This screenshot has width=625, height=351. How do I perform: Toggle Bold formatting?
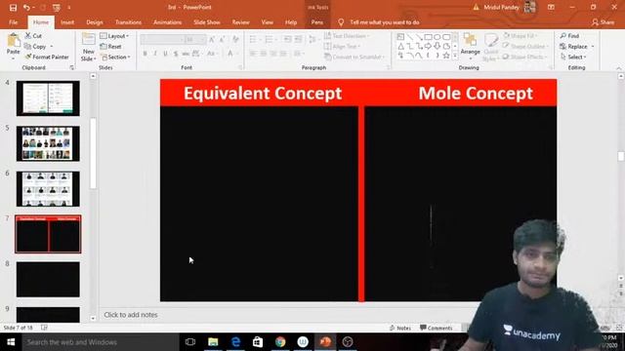coord(146,54)
